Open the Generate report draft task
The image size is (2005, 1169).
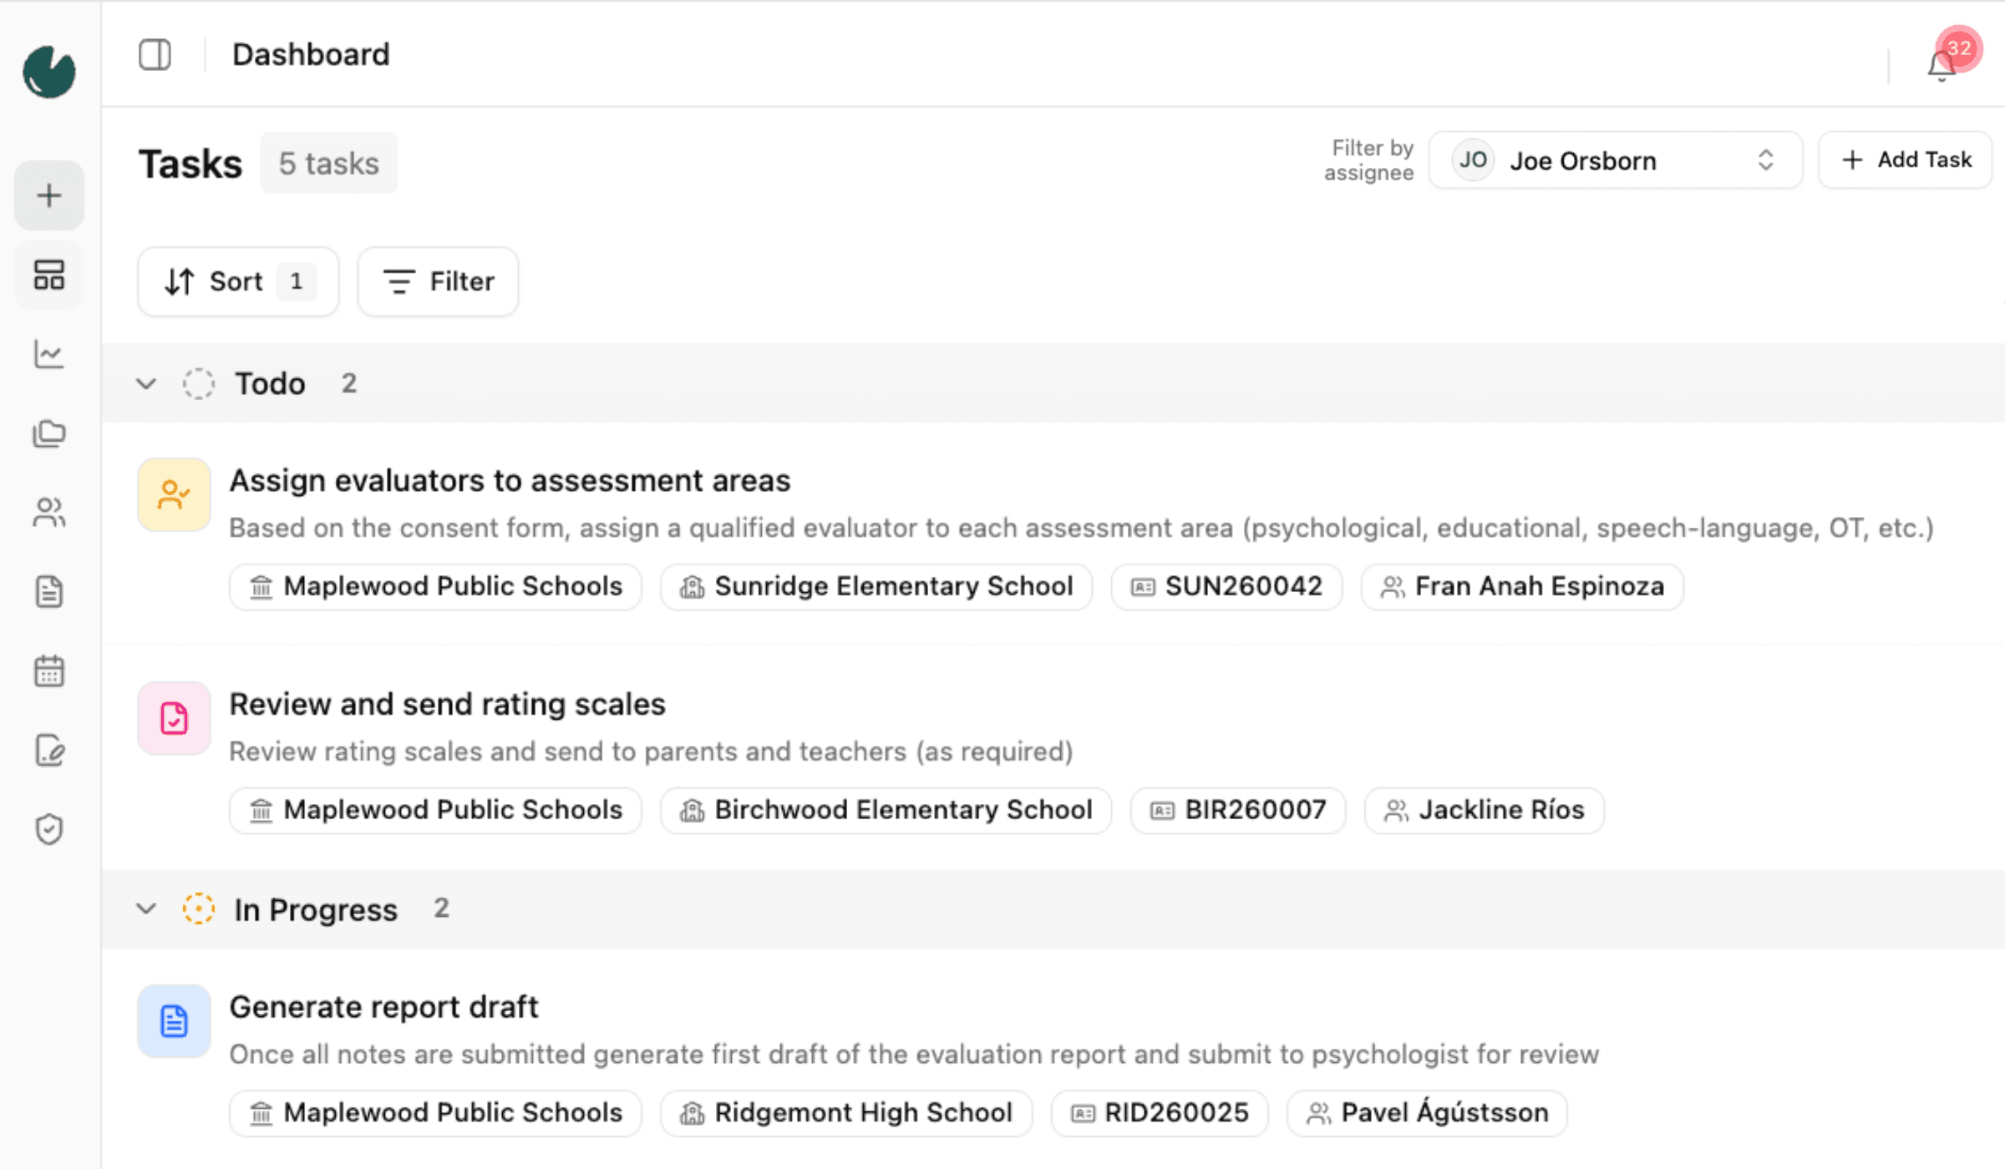click(383, 1007)
